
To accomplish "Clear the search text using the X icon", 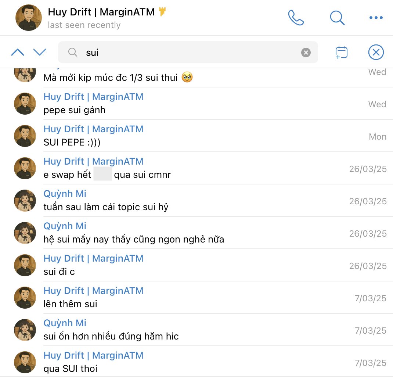I will [306, 52].
